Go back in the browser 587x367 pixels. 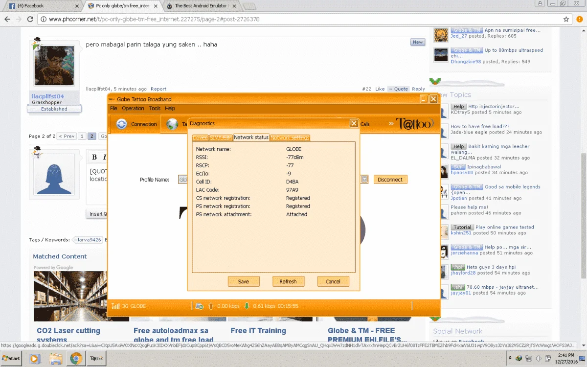tap(7, 20)
